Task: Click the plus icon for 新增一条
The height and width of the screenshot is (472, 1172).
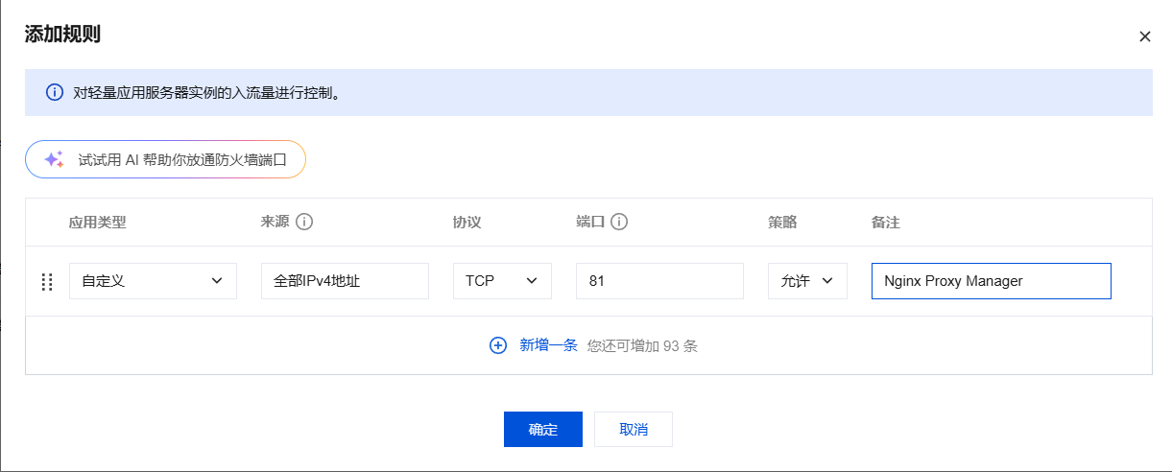Action: 498,345
